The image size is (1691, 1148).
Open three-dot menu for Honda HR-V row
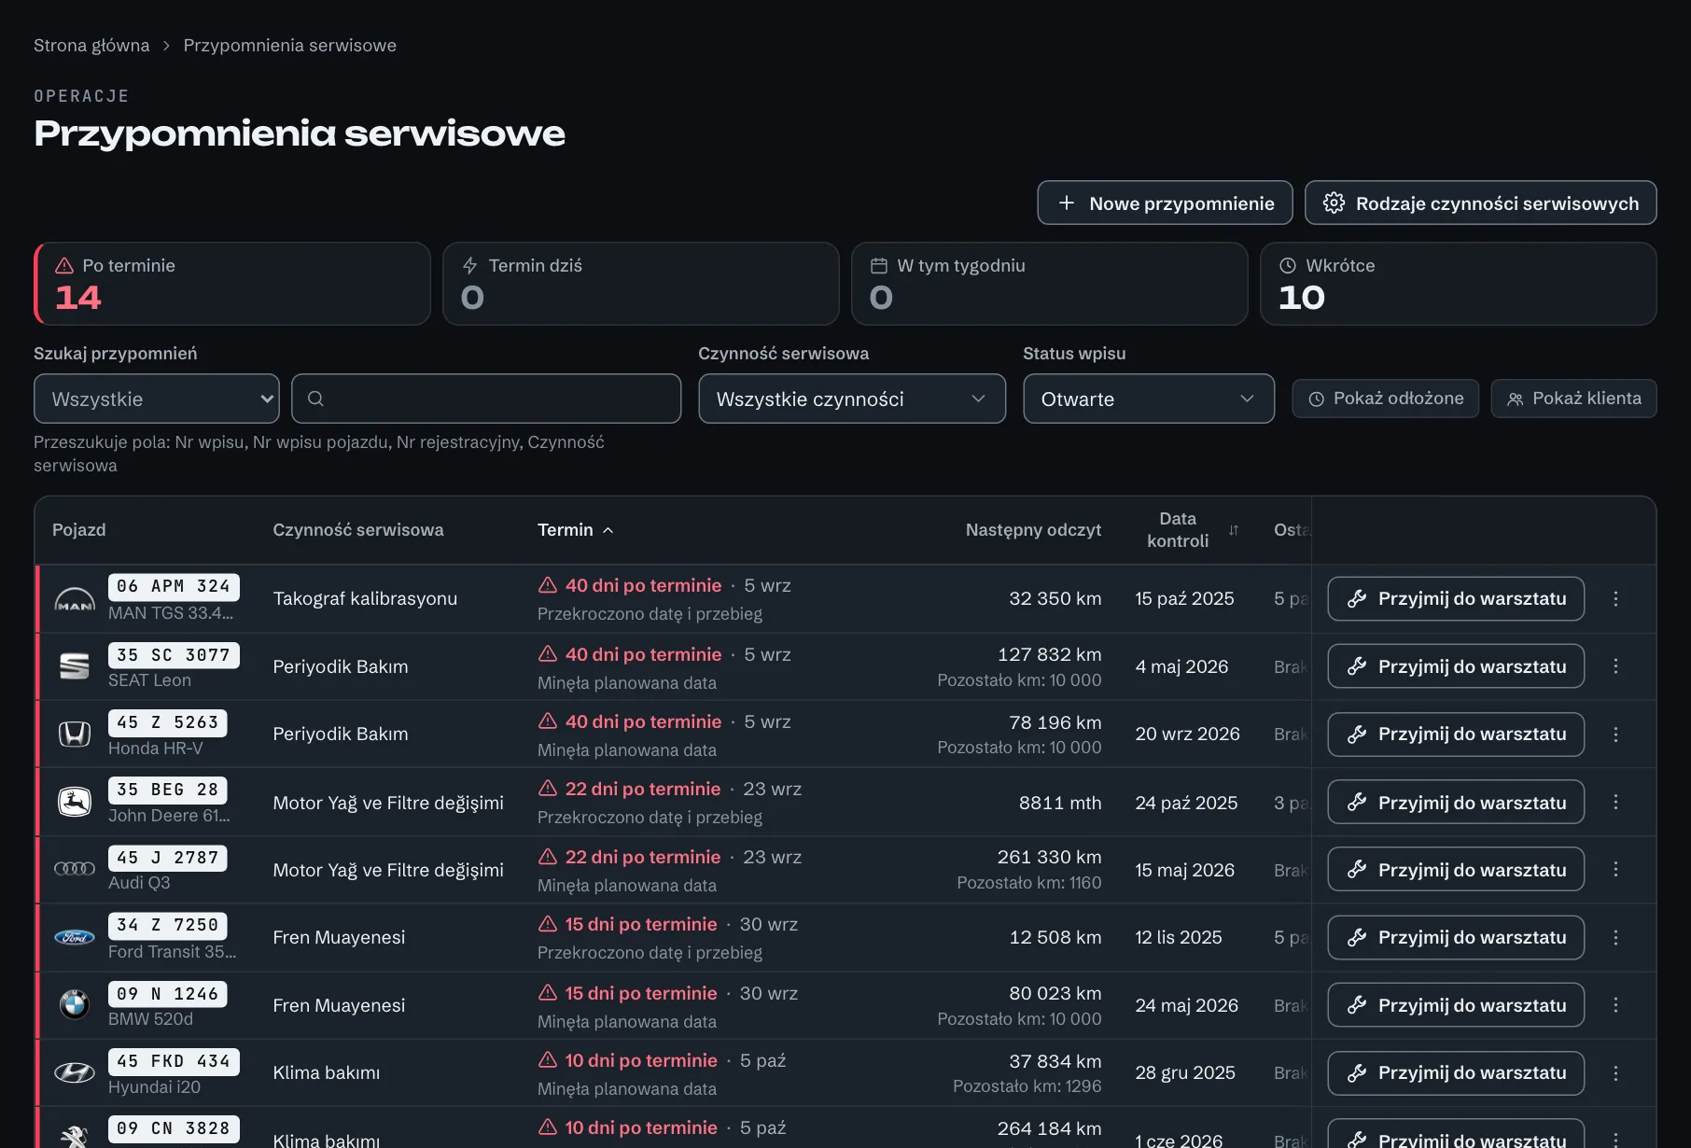(x=1615, y=735)
